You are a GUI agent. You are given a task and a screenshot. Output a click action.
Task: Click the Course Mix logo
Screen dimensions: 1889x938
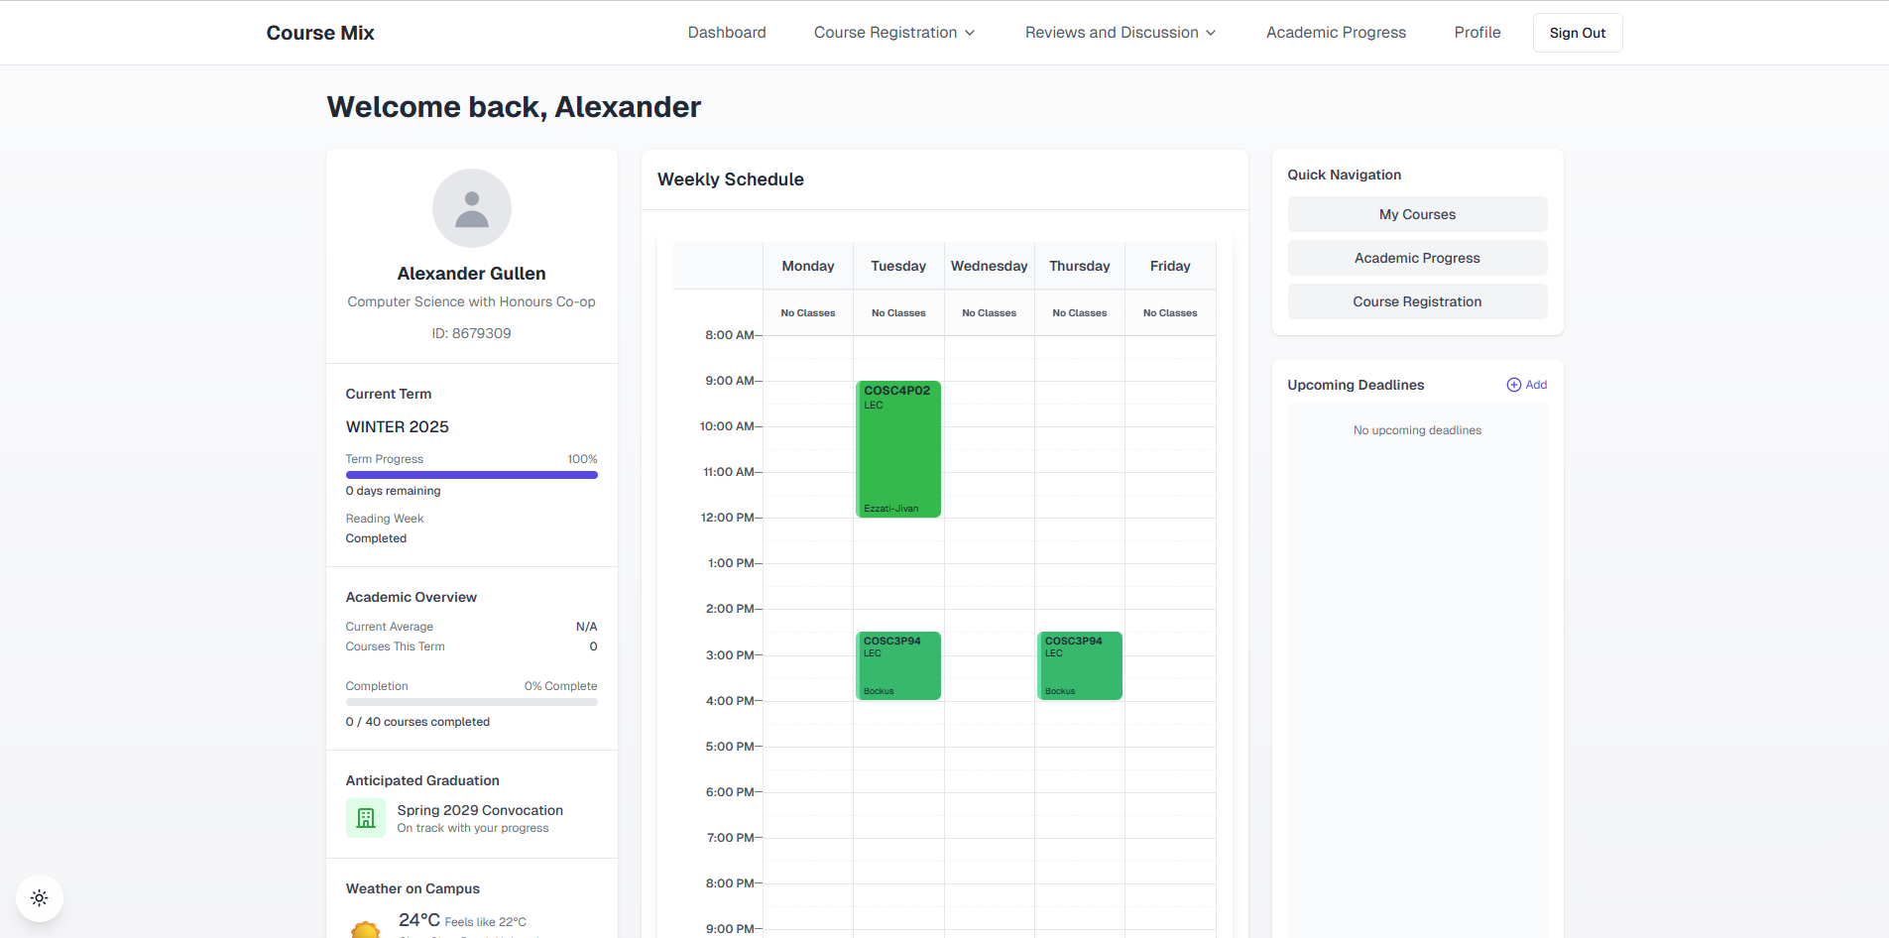coord(320,33)
